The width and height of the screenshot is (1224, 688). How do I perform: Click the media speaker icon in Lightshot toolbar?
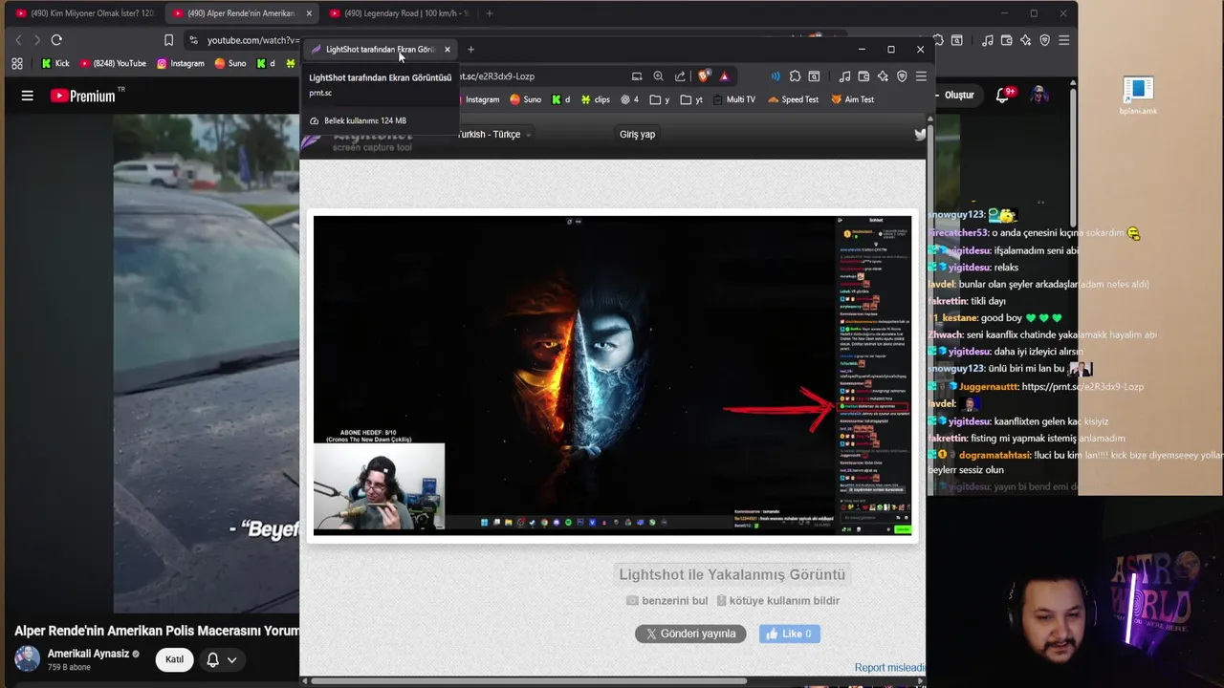[776, 76]
